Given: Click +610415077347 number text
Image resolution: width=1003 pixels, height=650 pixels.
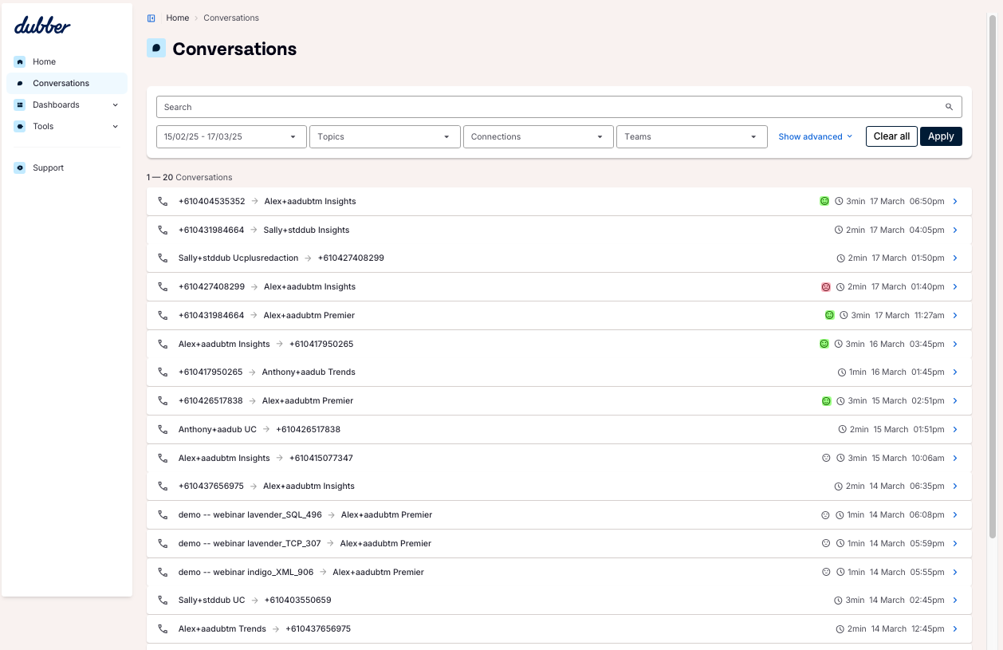Looking at the screenshot, I should point(321,458).
